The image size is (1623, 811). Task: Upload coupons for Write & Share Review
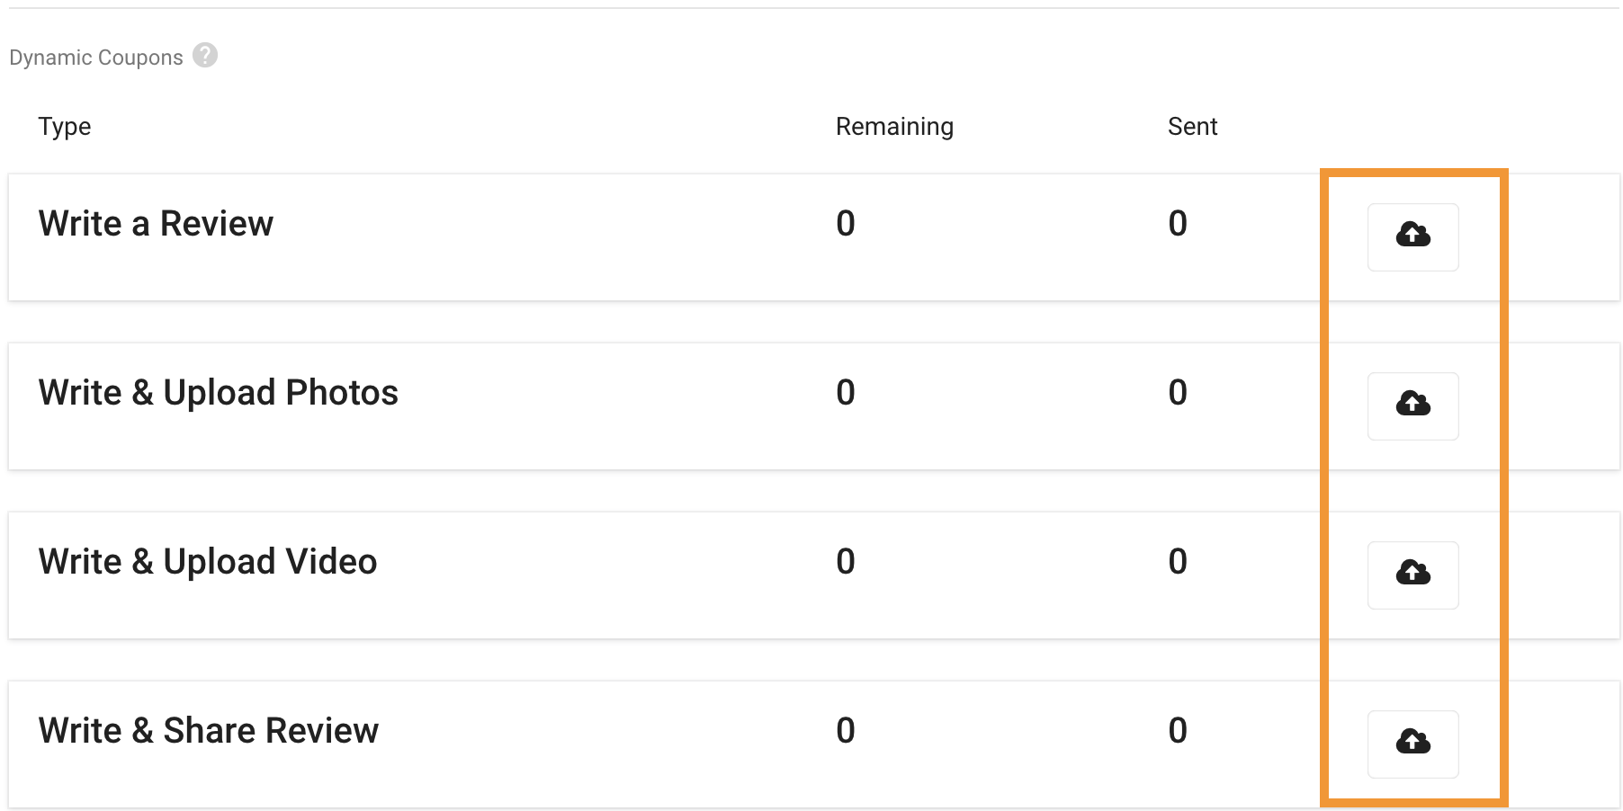point(1412,744)
